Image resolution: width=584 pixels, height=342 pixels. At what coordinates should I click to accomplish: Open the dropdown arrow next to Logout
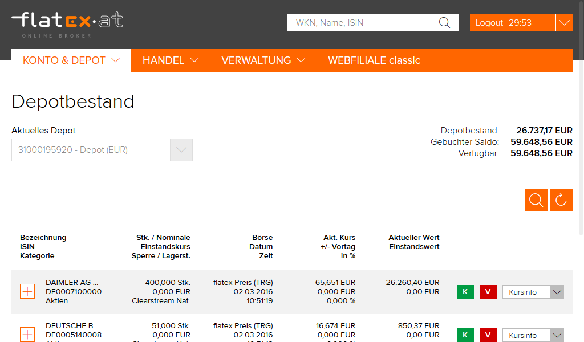[x=564, y=23]
